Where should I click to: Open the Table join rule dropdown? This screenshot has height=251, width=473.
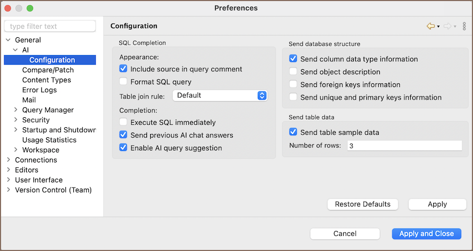coord(220,95)
